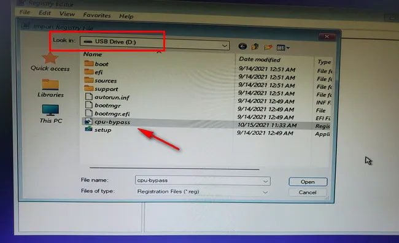Open Libraries in sidebar

click(x=50, y=88)
